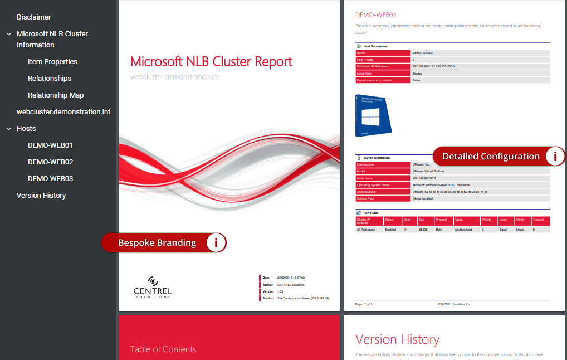Image resolution: width=567 pixels, height=360 pixels.
Task: Open the Relationships bookmark
Action: (50, 78)
